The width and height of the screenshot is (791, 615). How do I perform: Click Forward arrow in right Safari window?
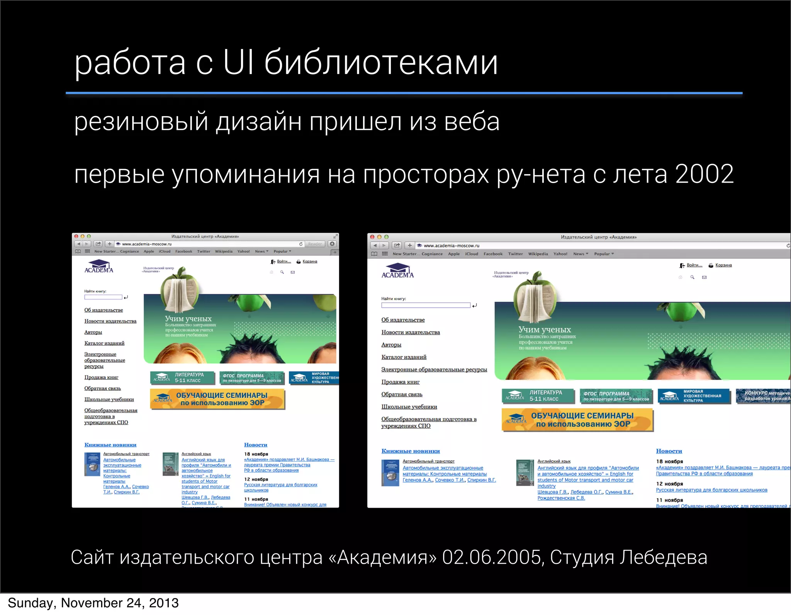384,246
